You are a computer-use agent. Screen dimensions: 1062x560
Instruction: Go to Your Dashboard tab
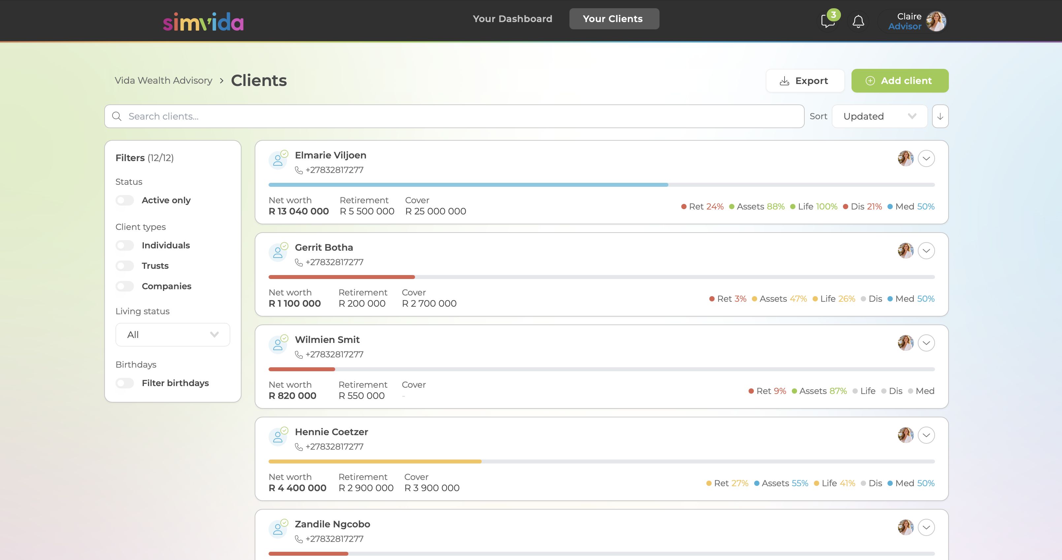[512, 19]
